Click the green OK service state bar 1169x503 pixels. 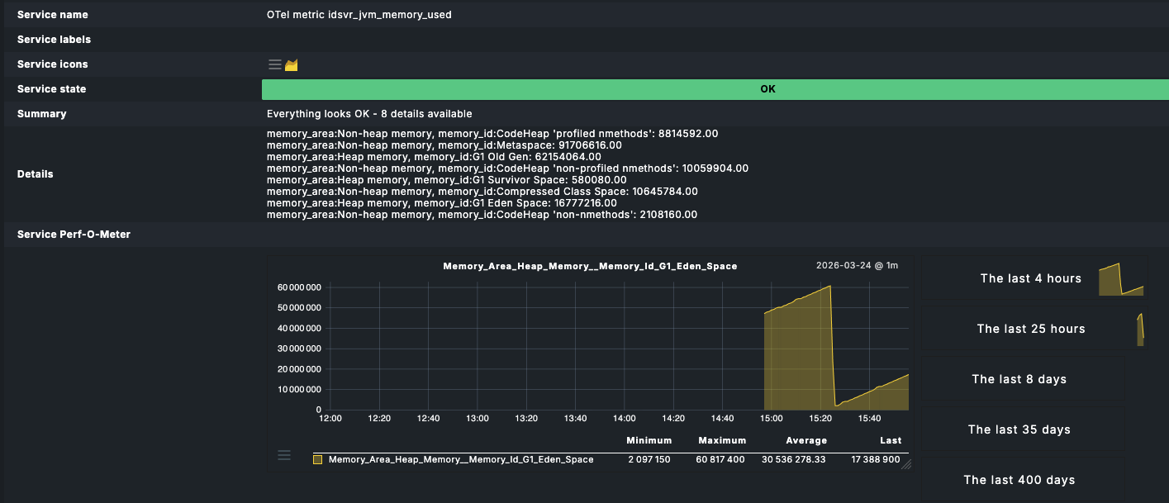767,89
